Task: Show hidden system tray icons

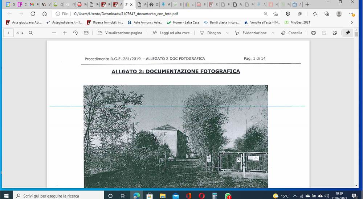Action: (x=295, y=196)
